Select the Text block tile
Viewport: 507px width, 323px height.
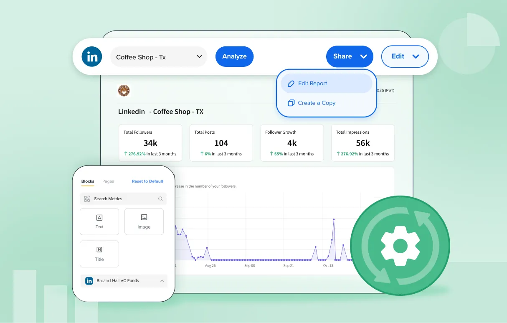pyautogui.click(x=99, y=222)
